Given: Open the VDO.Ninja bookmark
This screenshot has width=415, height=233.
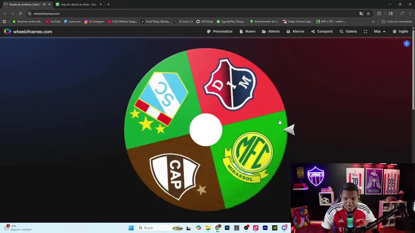Looking at the screenshot, I should coord(204,22).
